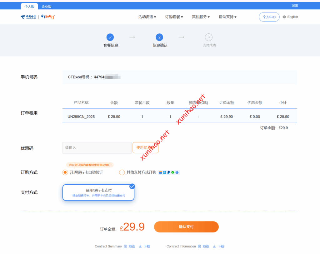Click the China Telecom CTExcel logo
The width and height of the screenshot is (320, 254).
coord(38,17)
